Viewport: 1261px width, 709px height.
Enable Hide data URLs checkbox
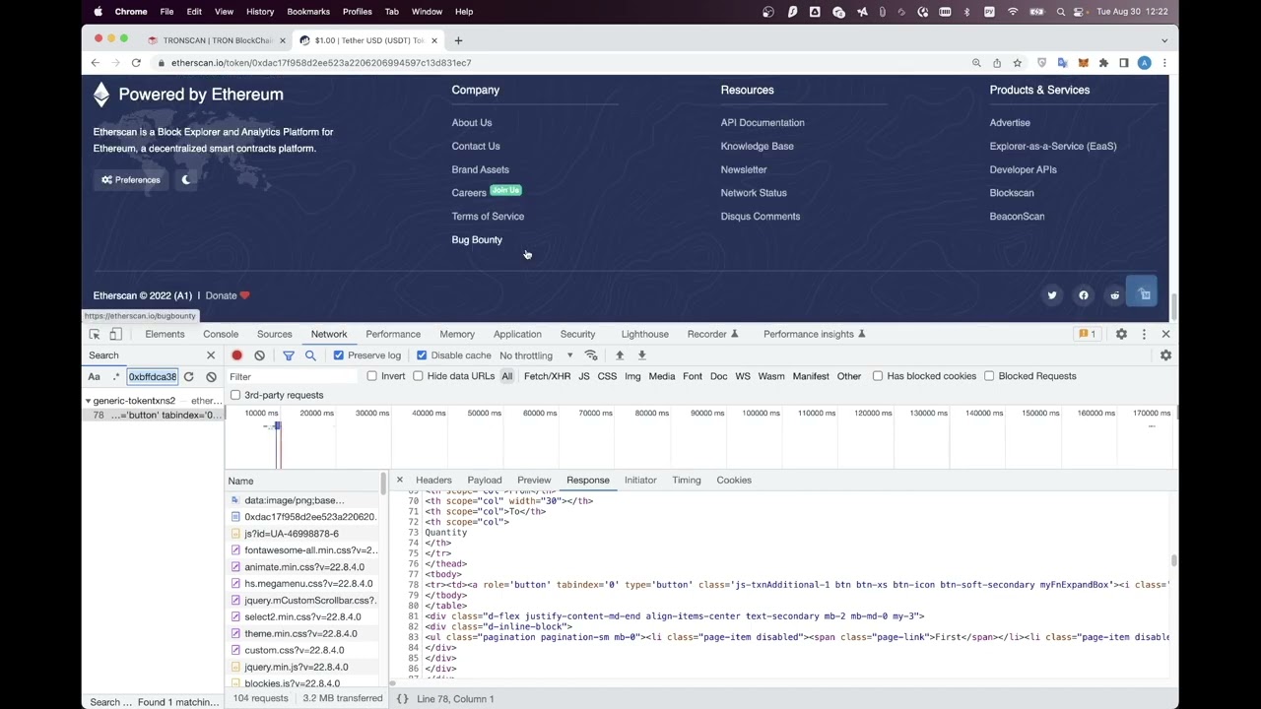(419, 376)
